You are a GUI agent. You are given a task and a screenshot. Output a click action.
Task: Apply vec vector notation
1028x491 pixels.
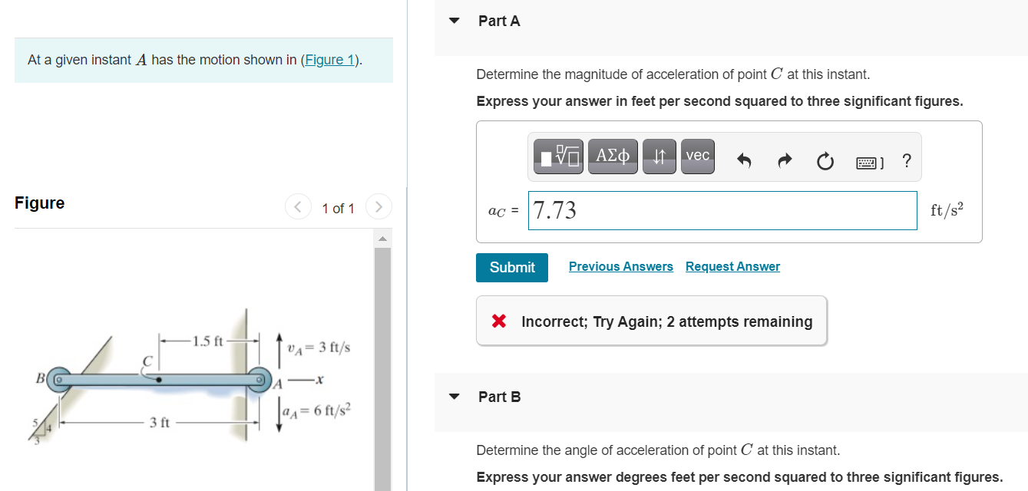click(x=697, y=156)
